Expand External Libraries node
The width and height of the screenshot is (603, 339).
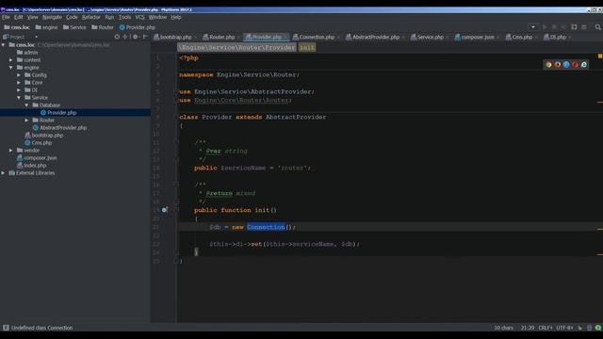[4, 173]
